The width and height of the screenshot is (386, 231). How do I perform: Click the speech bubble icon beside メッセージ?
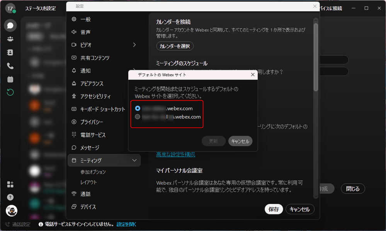click(x=74, y=147)
